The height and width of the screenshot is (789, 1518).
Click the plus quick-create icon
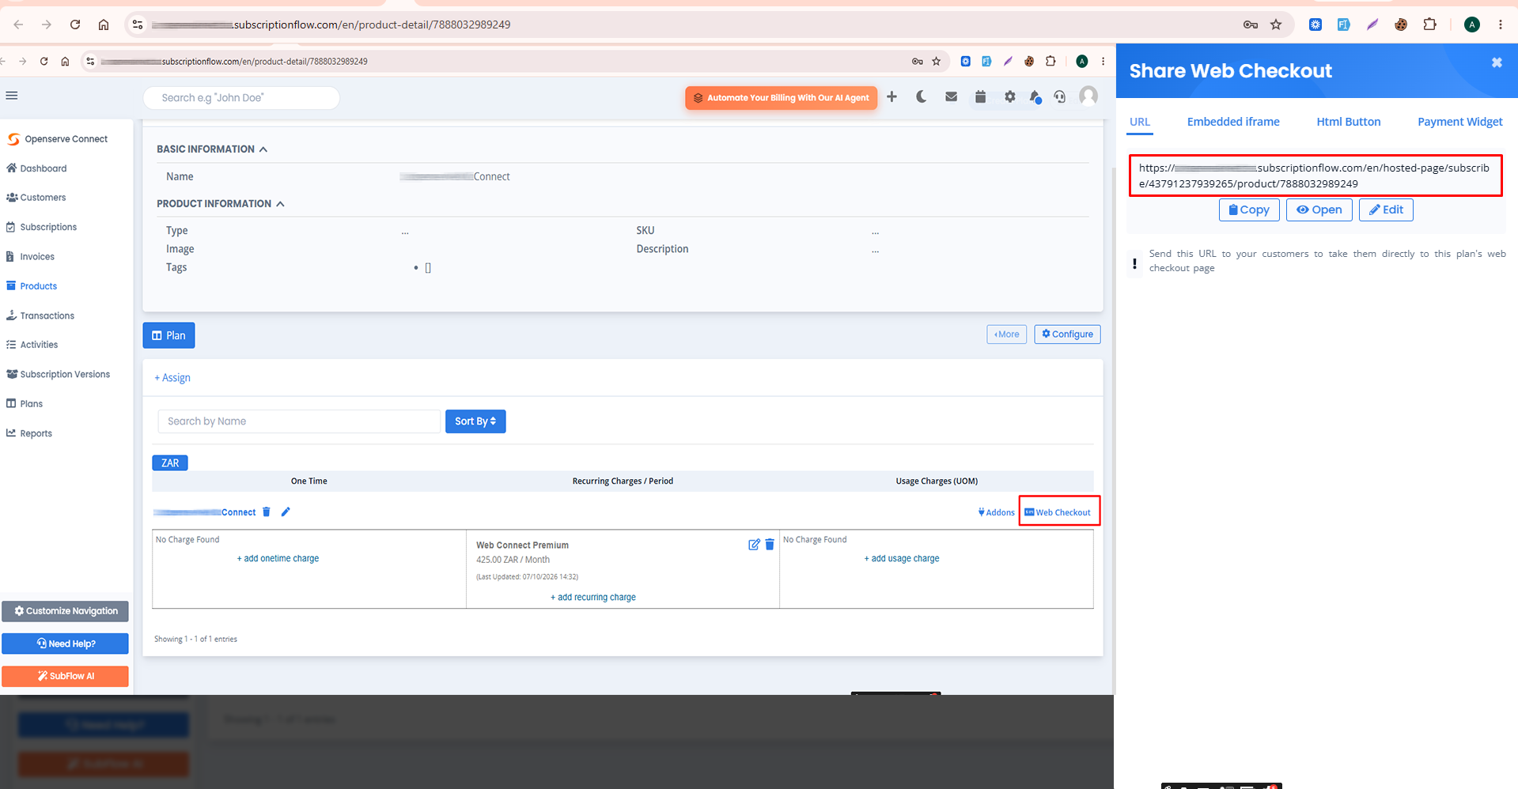[x=891, y=96]
